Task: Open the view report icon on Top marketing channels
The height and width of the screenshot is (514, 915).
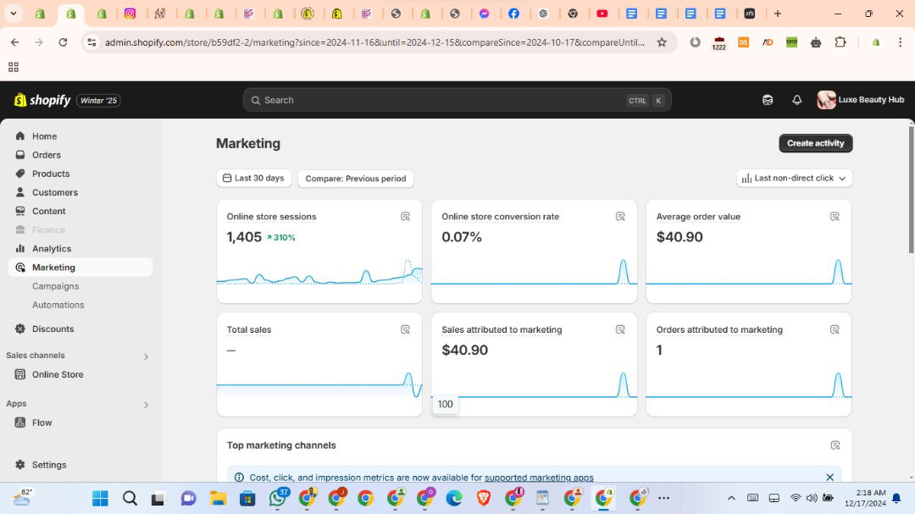Action: click(x=835, y=445)
